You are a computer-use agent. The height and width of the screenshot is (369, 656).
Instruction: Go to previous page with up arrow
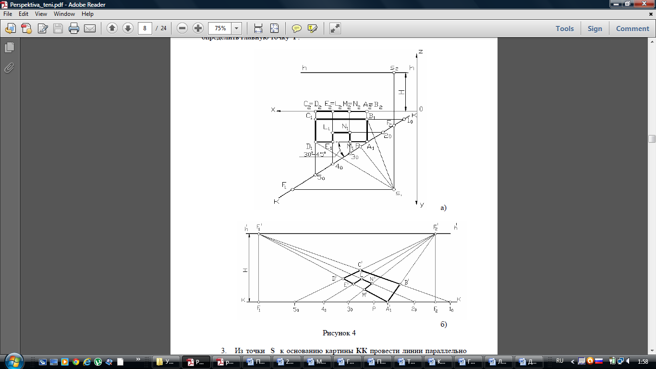pos(112,28)
